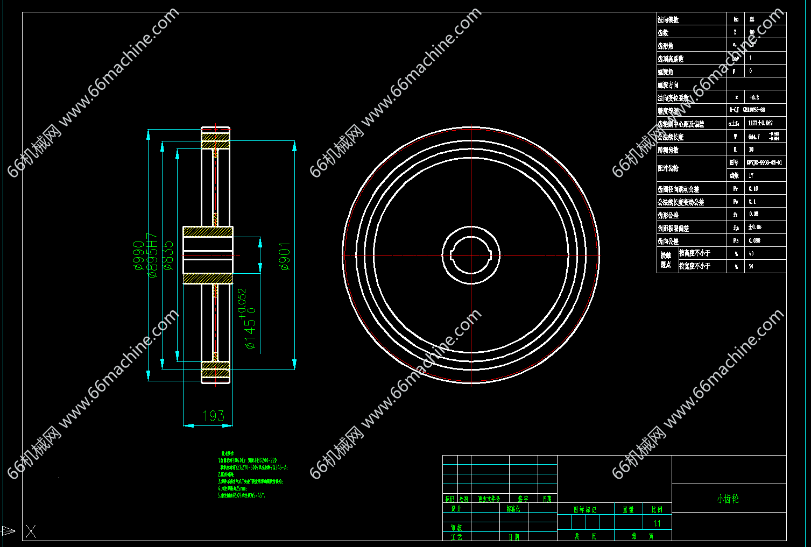Click the contact height value 40
The image size is (811, 547).
751,253
